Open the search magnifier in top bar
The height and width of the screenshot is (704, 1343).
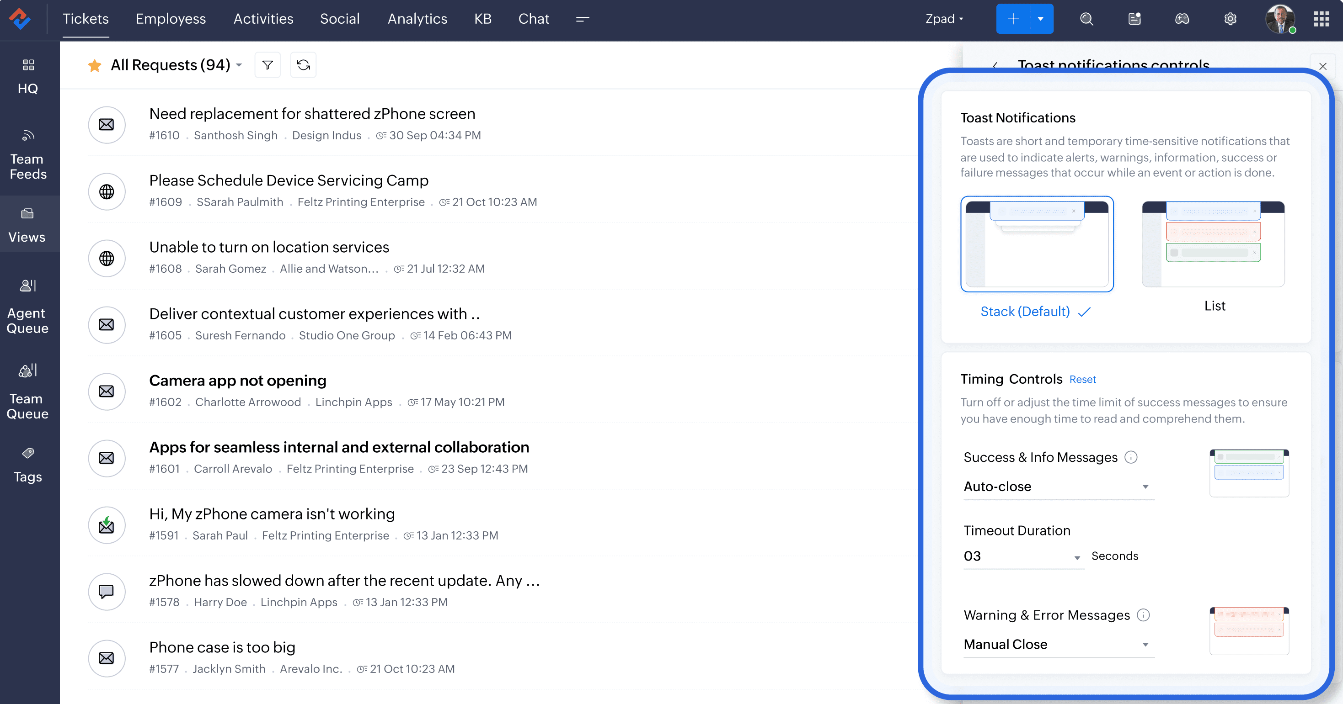click(x=1086, y=19)
